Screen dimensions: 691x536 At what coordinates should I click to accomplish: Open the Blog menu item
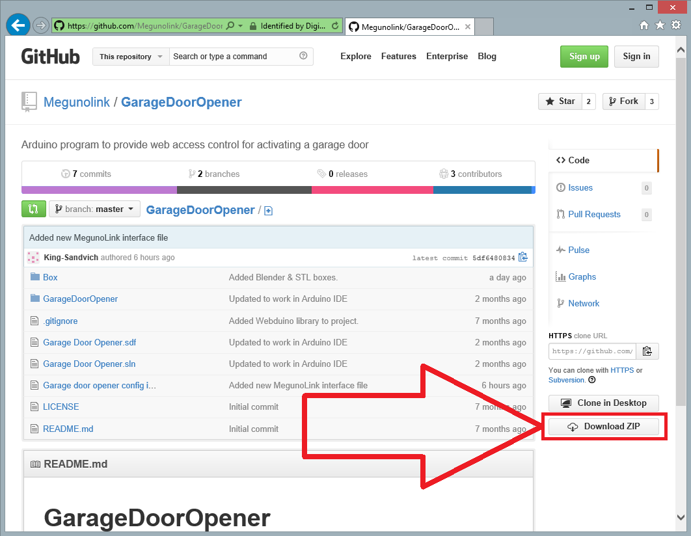point(487,57)
